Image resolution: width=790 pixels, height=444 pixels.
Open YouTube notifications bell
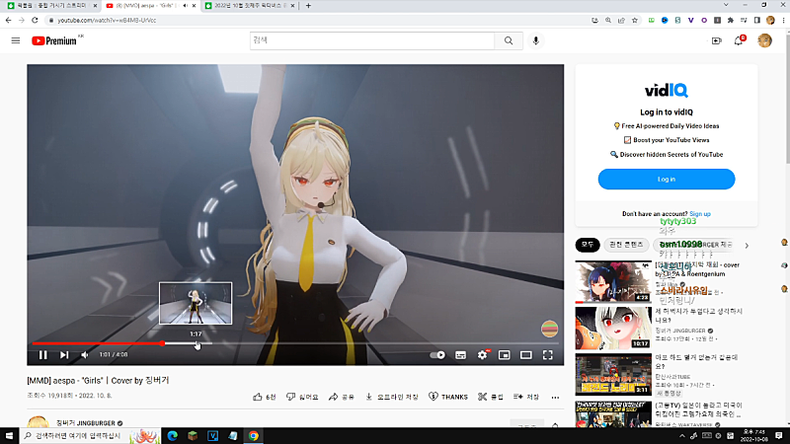(x=739, y=40)
